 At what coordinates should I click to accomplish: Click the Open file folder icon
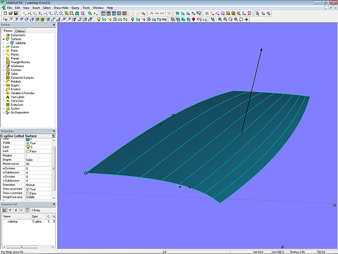click(10, 13)
